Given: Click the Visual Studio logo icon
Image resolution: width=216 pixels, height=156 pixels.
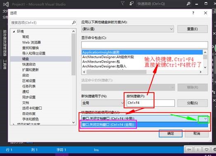Looking at the screenshot, I should (x=6, y=4).
